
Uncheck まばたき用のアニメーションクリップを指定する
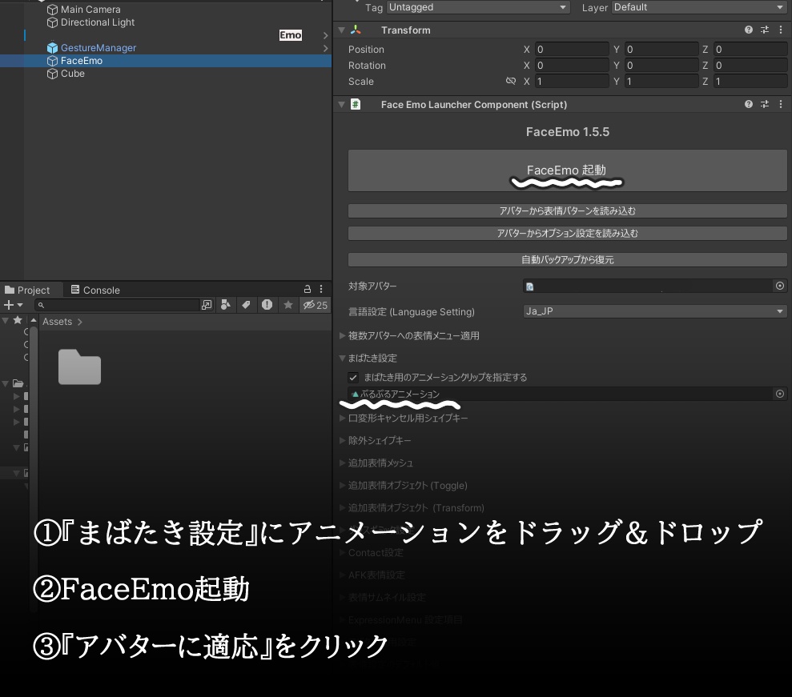coord(353,377)
